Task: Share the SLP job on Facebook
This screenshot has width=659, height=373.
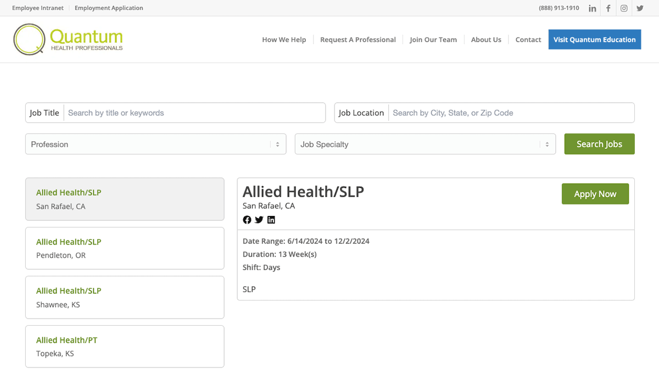Action: pyautogui.click(x=247, y=220)
